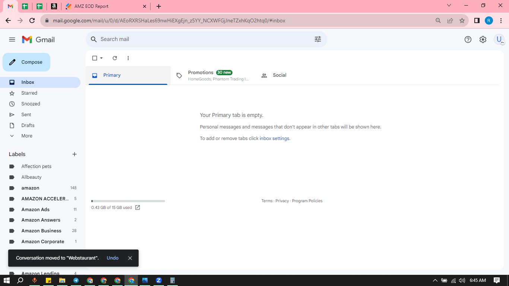Open the Windows notification center
Viewport: 509px width, 286px height.
[x=497, y=280]
